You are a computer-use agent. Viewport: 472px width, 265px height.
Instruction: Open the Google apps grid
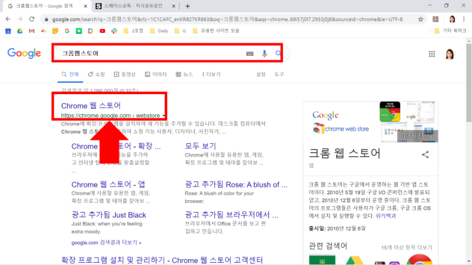pos(432,54)
